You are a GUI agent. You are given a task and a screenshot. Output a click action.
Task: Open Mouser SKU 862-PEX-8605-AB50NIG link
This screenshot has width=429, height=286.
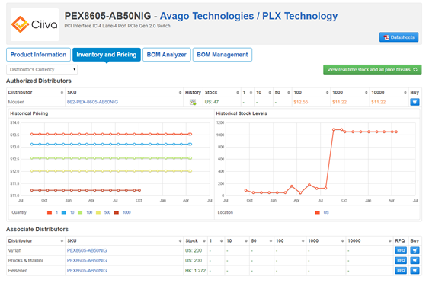pos(92,102)
